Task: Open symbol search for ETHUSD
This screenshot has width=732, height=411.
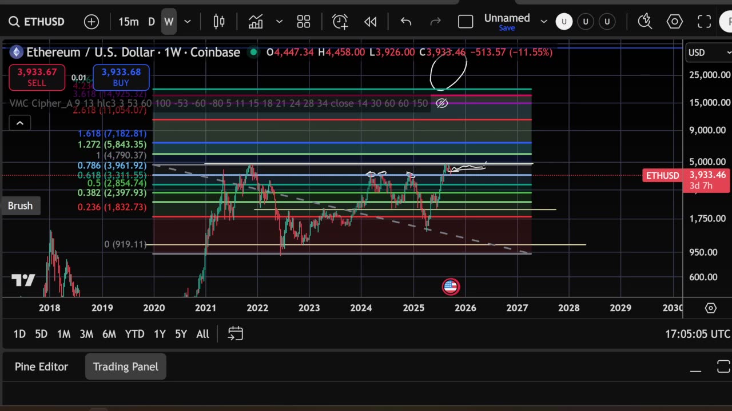Action: click(x=37, y=22)
